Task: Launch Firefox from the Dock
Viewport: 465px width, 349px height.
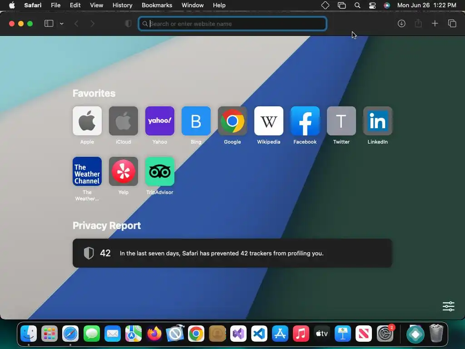Action: pos(154,334)
